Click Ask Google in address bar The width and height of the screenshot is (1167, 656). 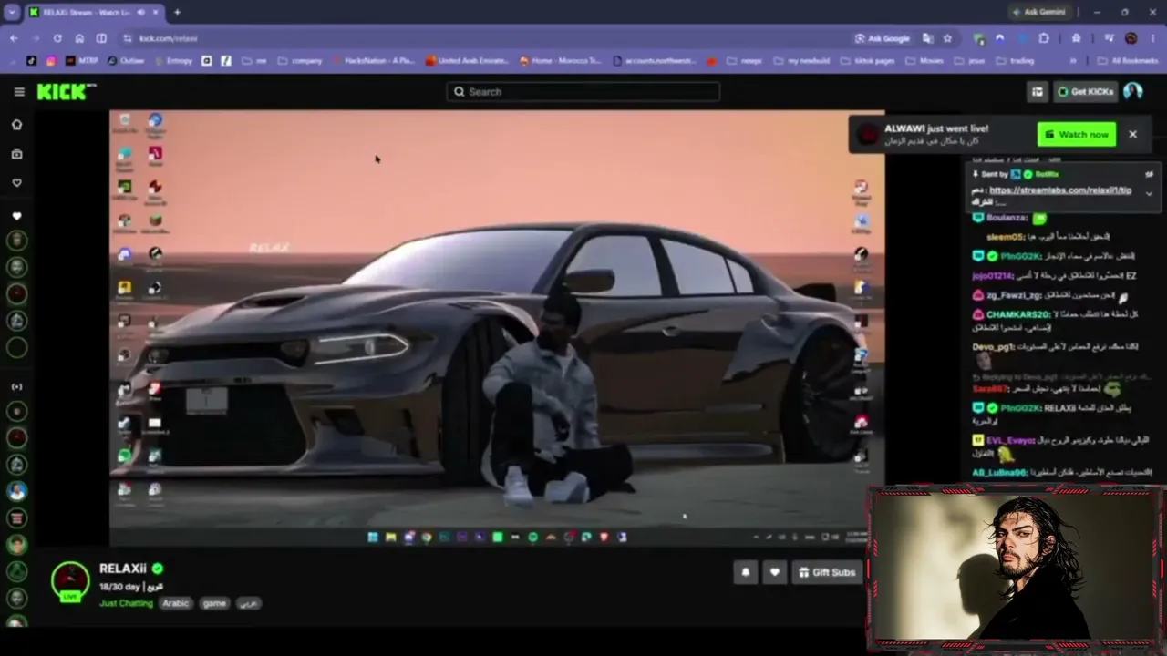tap(883, 38)
